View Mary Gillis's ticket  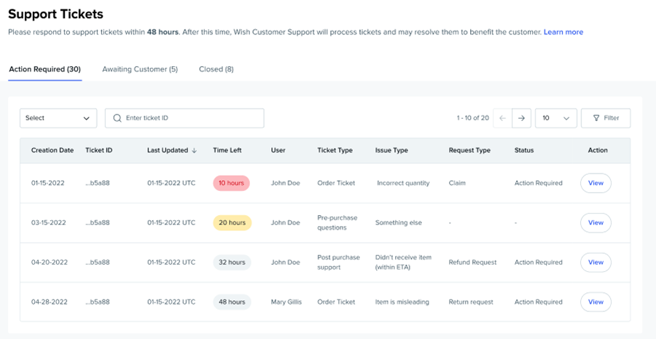tap(596, 302)
